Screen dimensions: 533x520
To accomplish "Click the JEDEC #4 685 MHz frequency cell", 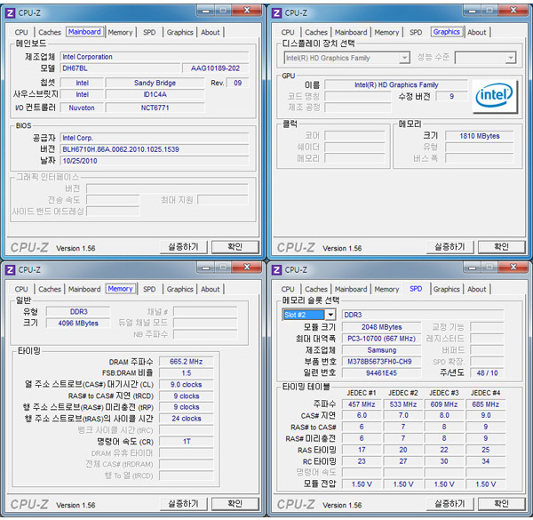I will [485, 404].
